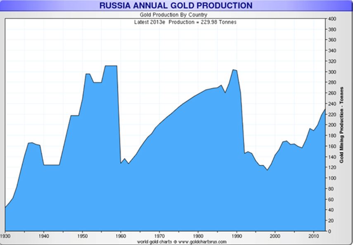Click the 1950 label on the x-axis

(x=82, y=236)
